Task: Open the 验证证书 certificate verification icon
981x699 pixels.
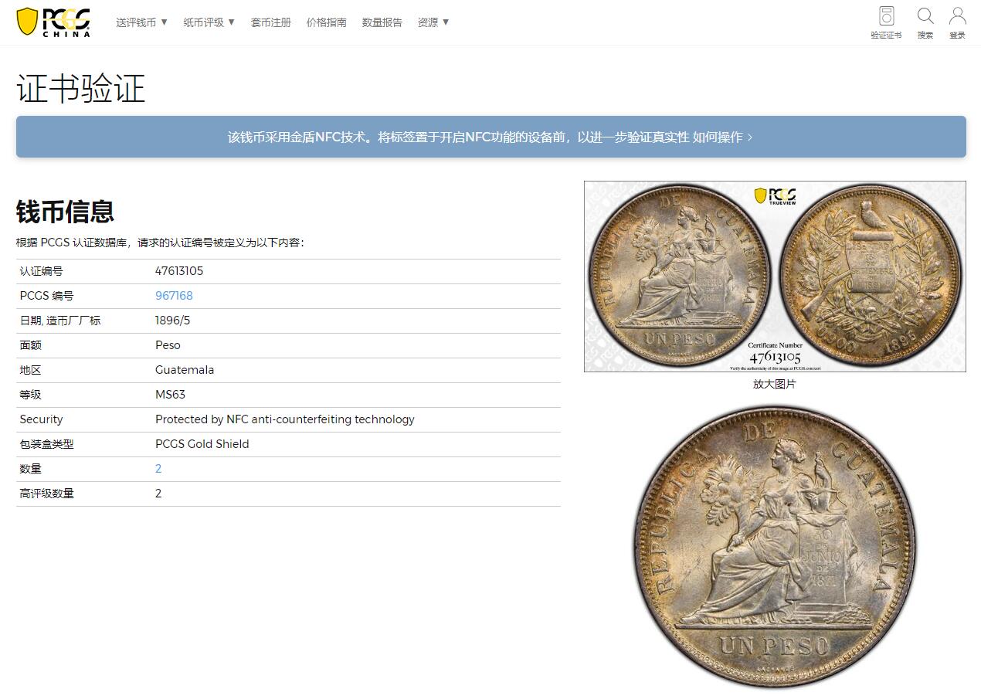Action: click(886, 22)
